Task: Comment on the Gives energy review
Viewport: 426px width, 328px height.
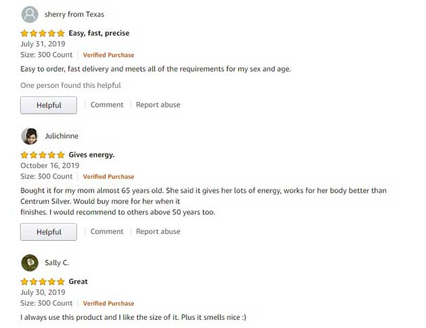Action: pyautogui.click(x=107, y=231)
